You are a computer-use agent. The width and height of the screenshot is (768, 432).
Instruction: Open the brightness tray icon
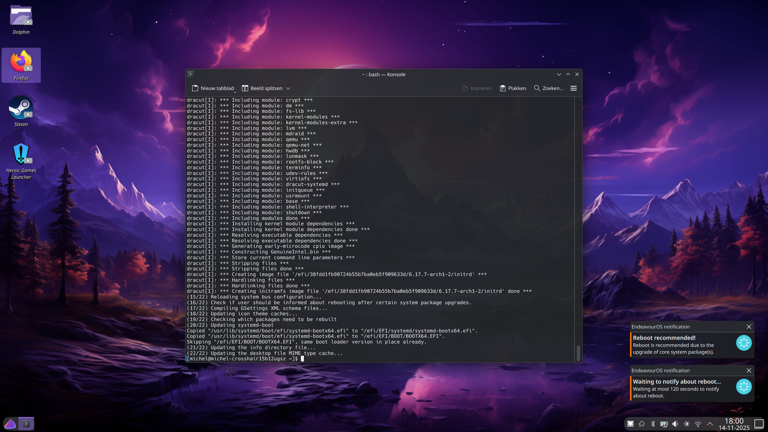687,424
